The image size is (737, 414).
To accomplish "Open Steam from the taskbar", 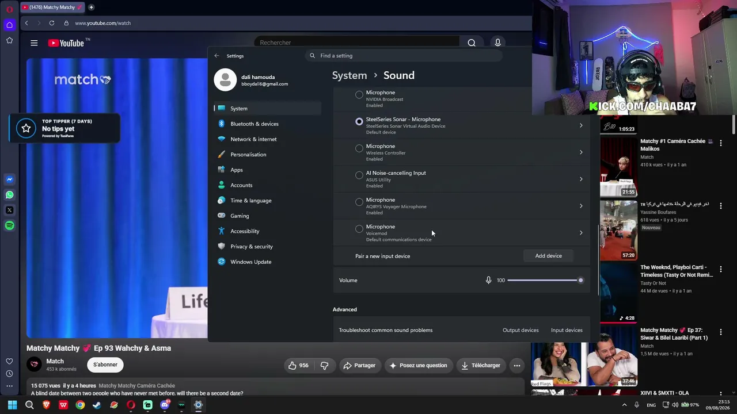I will pyautogui.click(x=97, y=405).
